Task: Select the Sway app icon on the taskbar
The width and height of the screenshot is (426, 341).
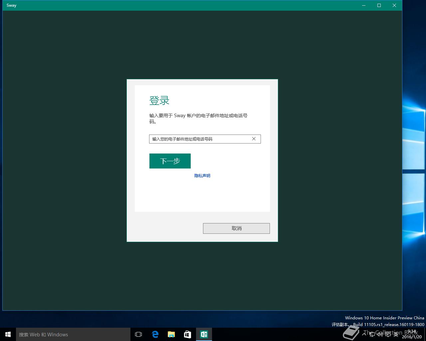Action: [204, 334]
